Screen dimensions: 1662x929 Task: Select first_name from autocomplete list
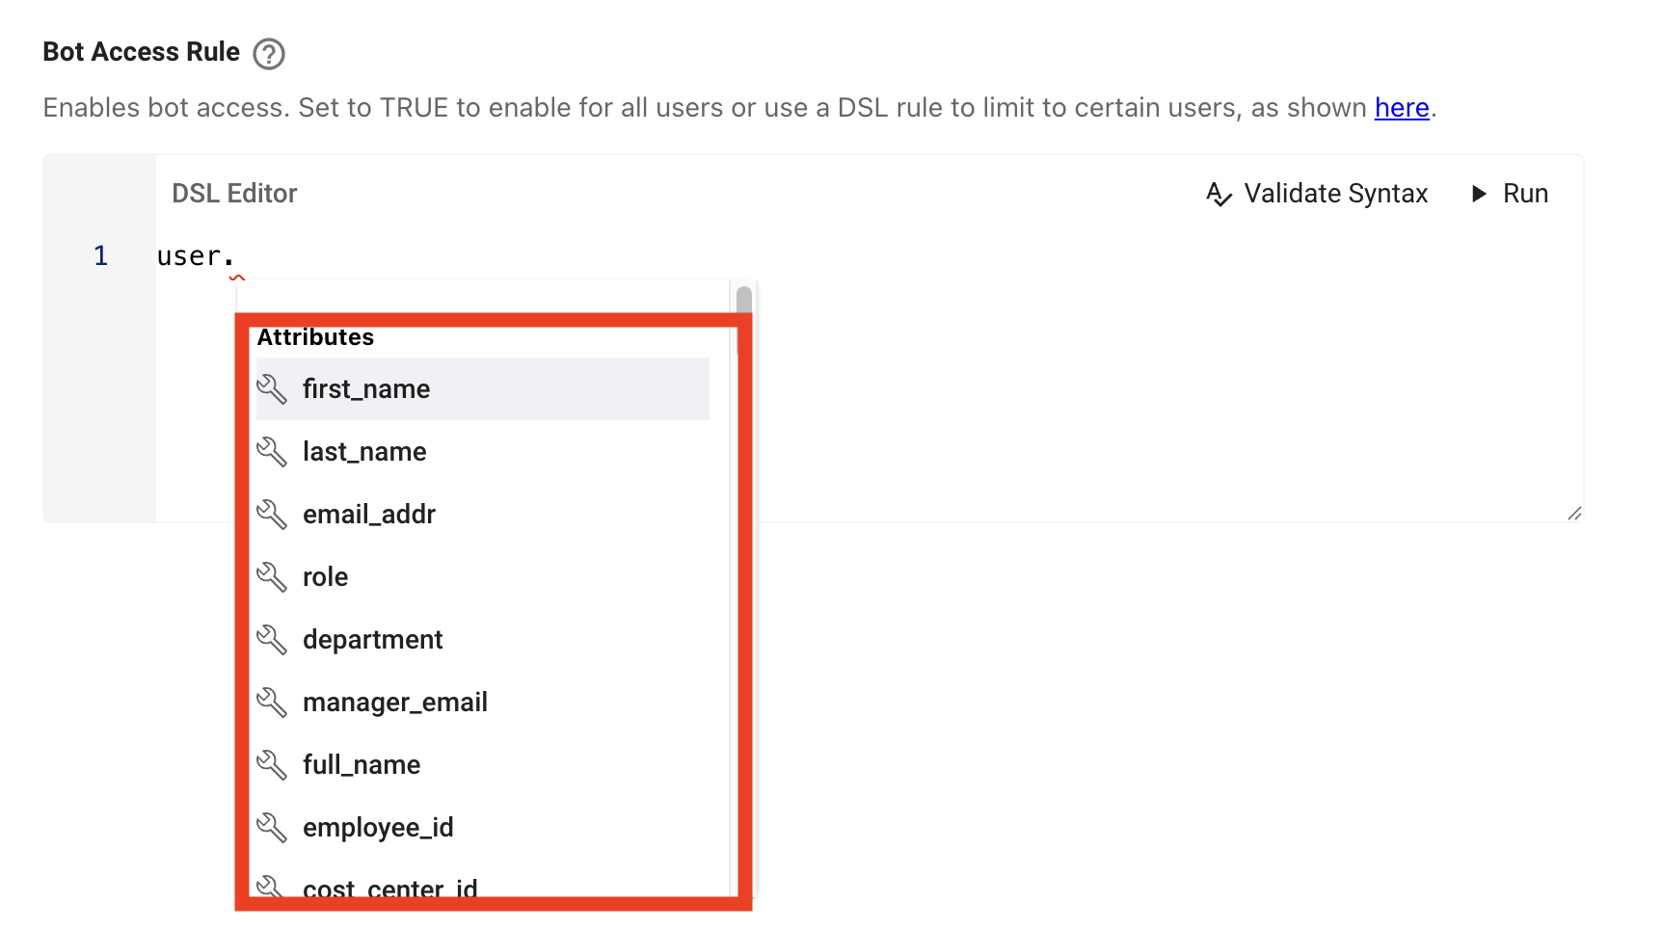point(366,389)
